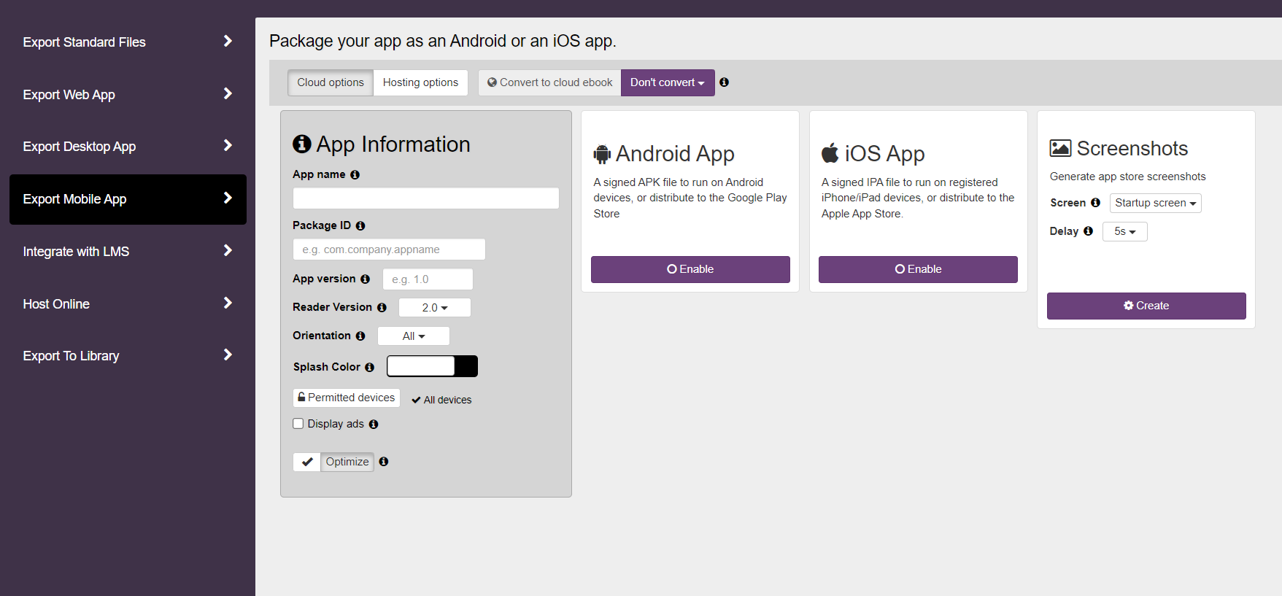This screenshot has height=596, width=1282.
Task: Click the info icon next to App name
Action: click(355, 175)
